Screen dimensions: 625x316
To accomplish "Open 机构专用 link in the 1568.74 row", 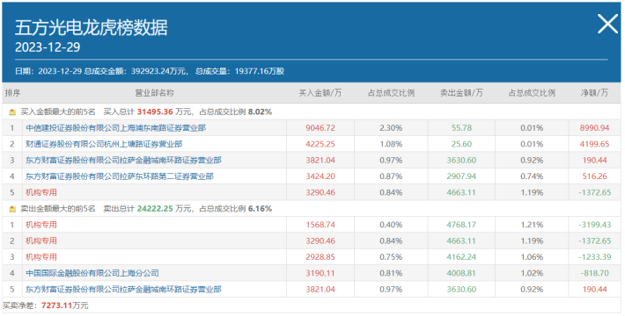I will (41, 225).
